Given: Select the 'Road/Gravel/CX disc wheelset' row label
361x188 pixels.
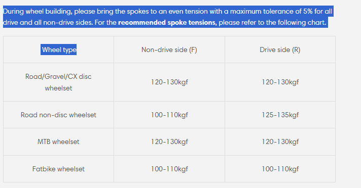Looking at the screenshot, I should [58, 82].
